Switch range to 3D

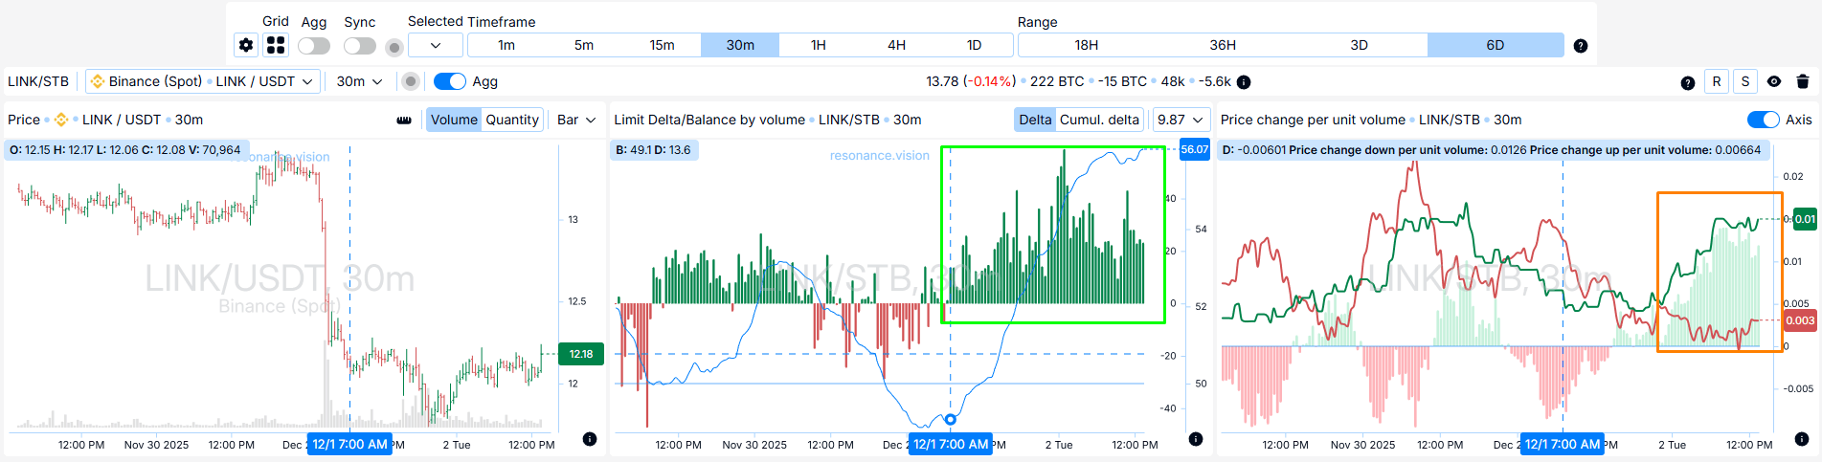click(x=1359, y=45)
